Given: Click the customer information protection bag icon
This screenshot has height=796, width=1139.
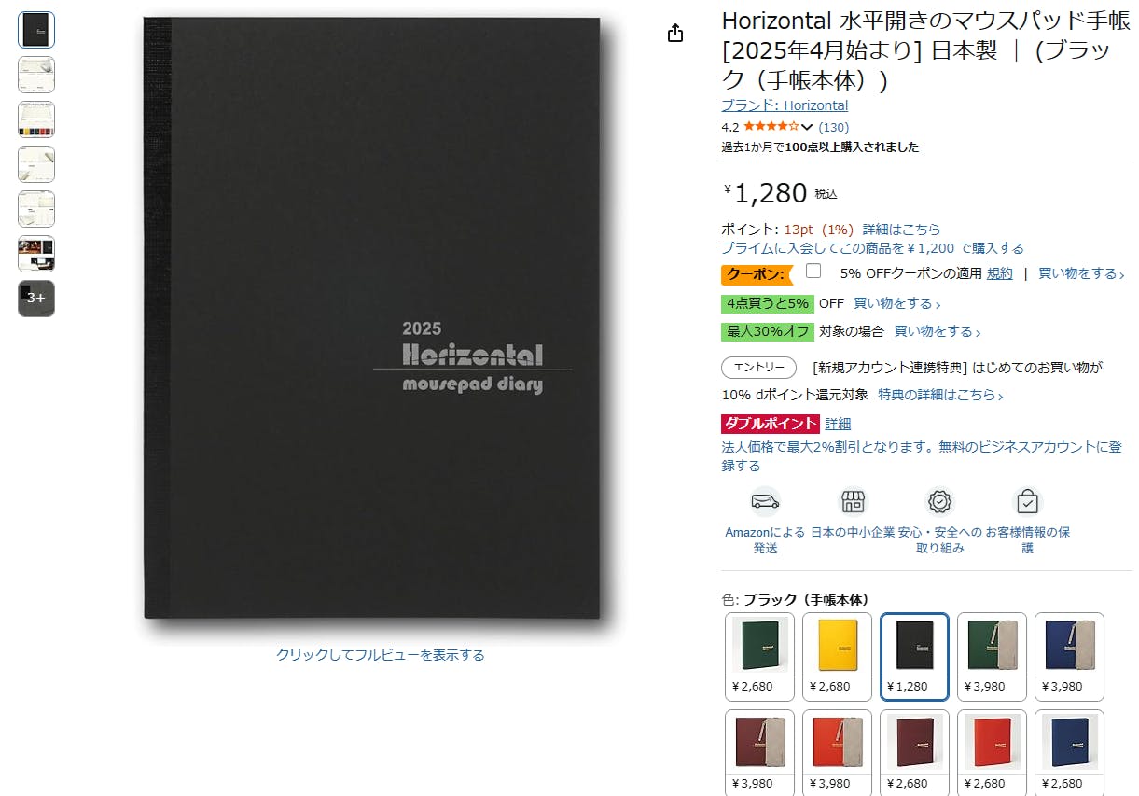Looking at the screenshot, I should 1027,501.
